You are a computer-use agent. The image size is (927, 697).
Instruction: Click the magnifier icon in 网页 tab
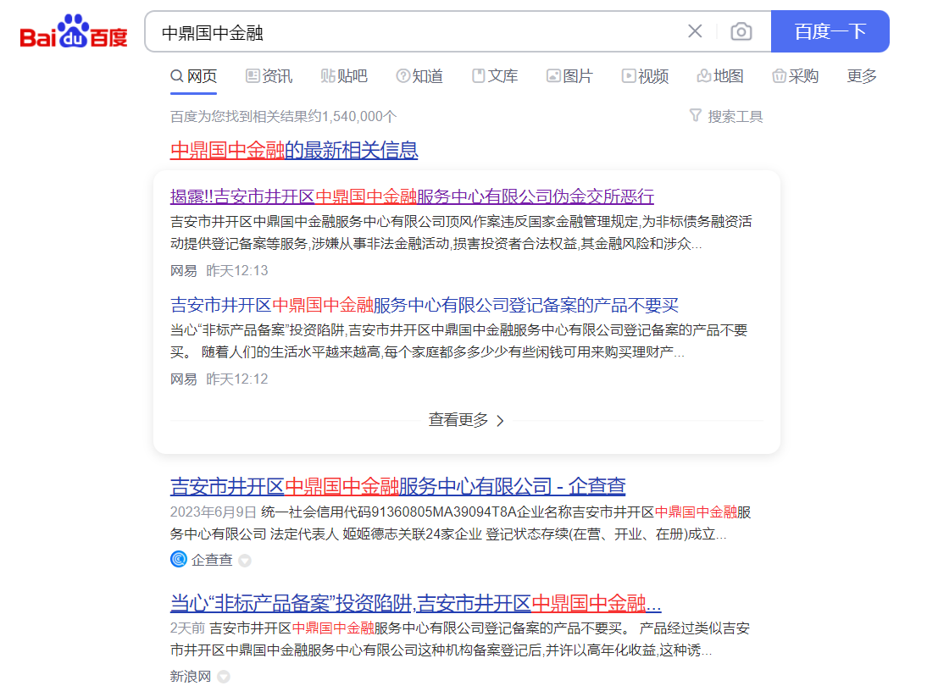click(177, 76)
